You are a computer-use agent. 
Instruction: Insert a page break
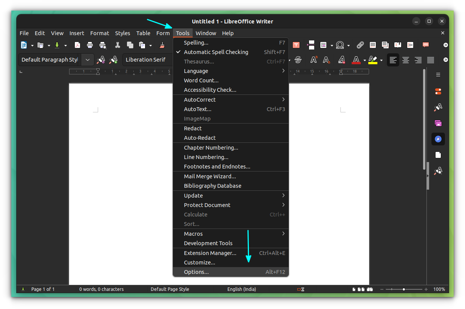(311, 45)
